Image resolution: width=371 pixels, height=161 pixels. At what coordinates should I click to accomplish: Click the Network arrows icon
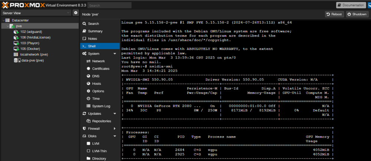[x=89, y=61]
